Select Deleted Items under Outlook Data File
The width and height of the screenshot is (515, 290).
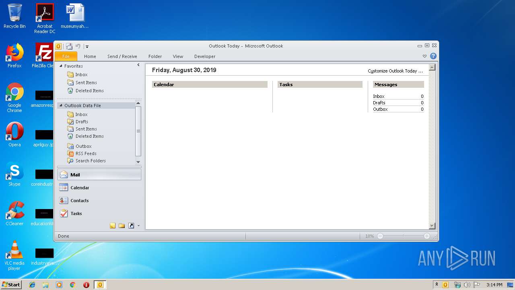[x=90, y=136]
